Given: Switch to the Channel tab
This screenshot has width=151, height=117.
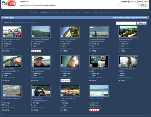Looking at the screenshot, I should coord(34,12).
